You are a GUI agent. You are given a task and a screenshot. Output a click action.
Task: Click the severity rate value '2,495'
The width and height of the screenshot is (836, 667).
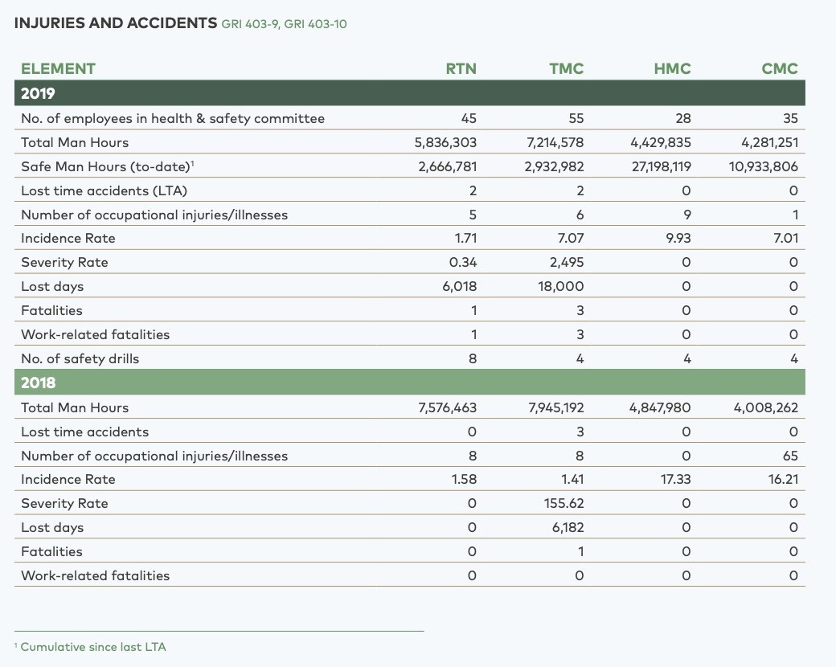click(x=567, y=262)
